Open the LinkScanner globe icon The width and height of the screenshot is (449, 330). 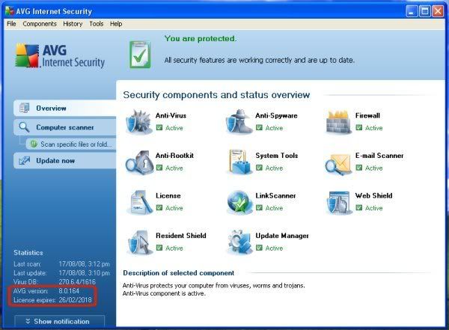click(240, 202)
